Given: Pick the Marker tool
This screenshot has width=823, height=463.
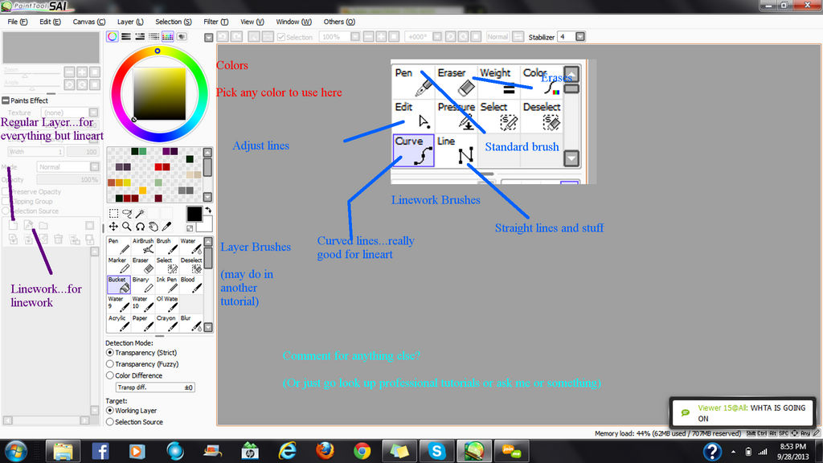Looking at the screenshot, I should point(119,265).
